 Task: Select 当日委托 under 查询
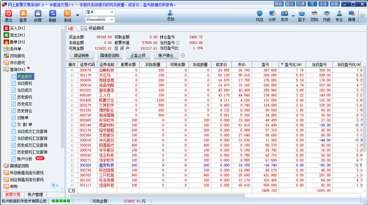click(22, 83)
